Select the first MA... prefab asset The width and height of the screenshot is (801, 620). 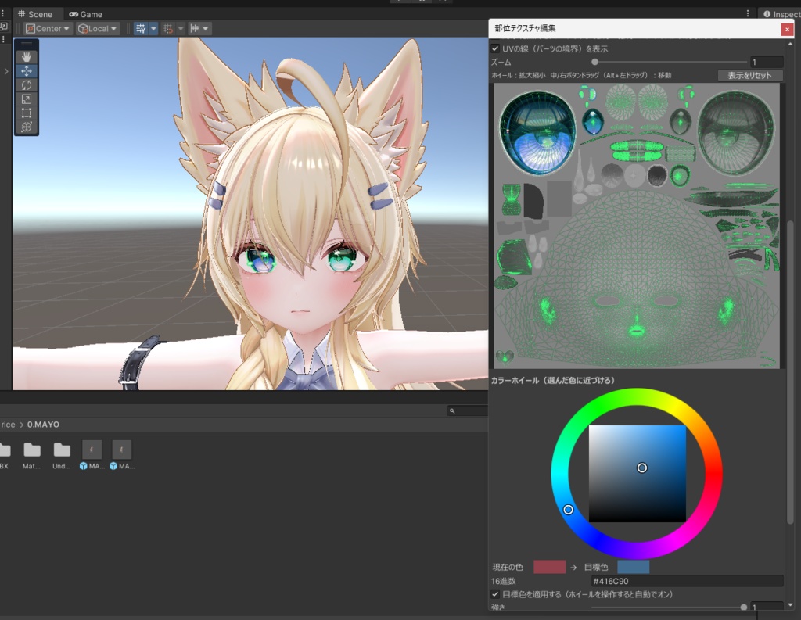(92, 455)
